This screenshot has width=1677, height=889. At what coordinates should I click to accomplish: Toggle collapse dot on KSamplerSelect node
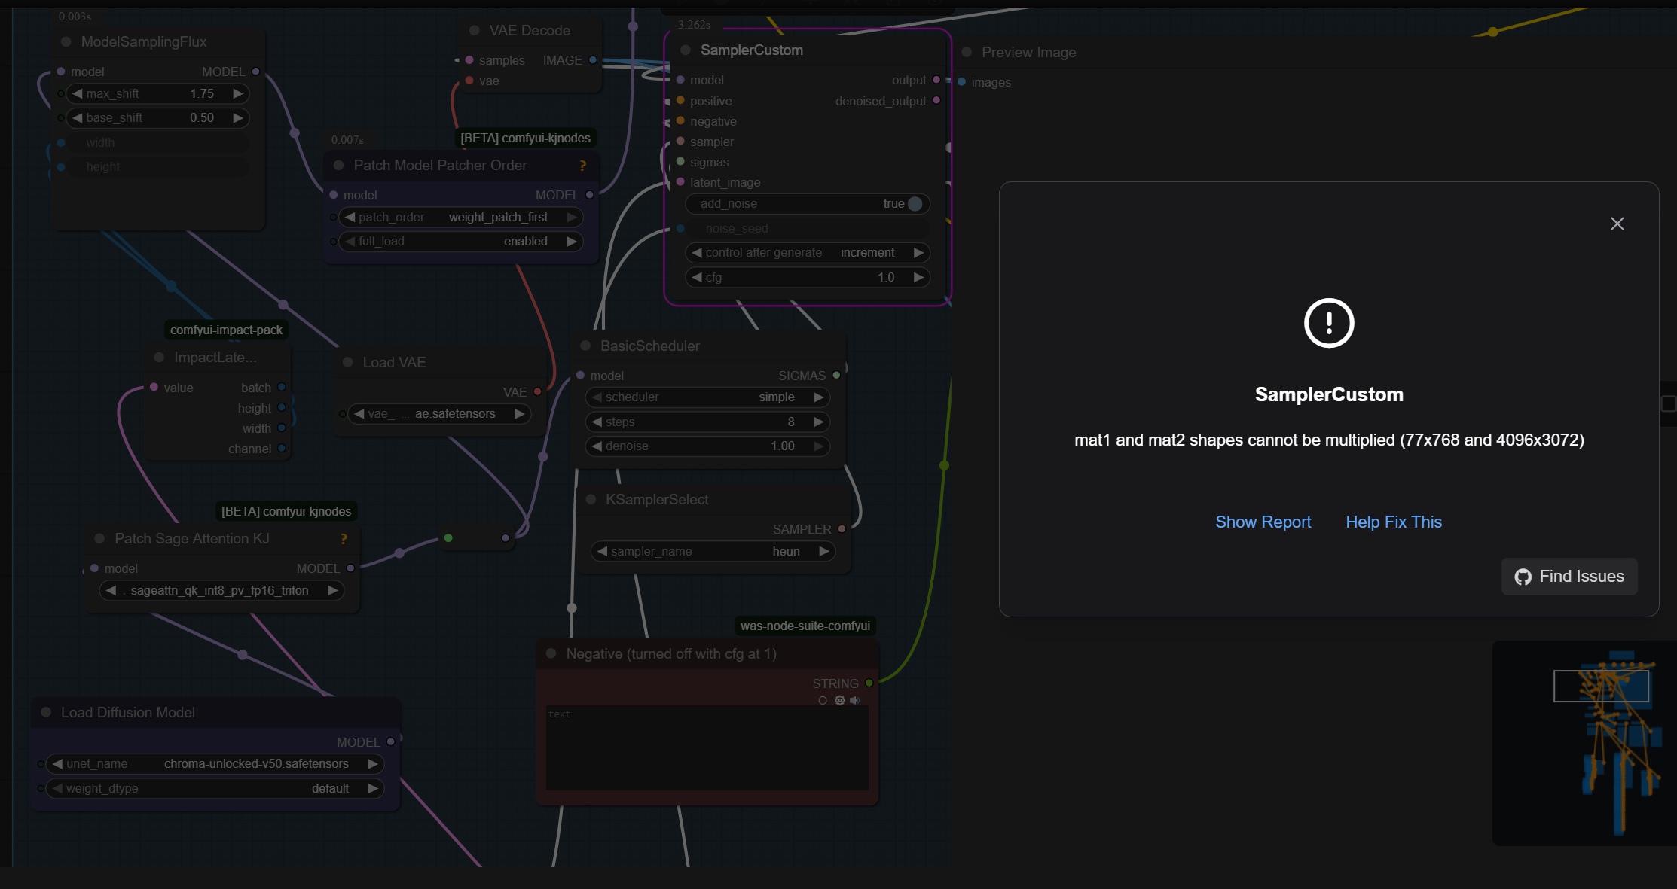pos(591,500)
